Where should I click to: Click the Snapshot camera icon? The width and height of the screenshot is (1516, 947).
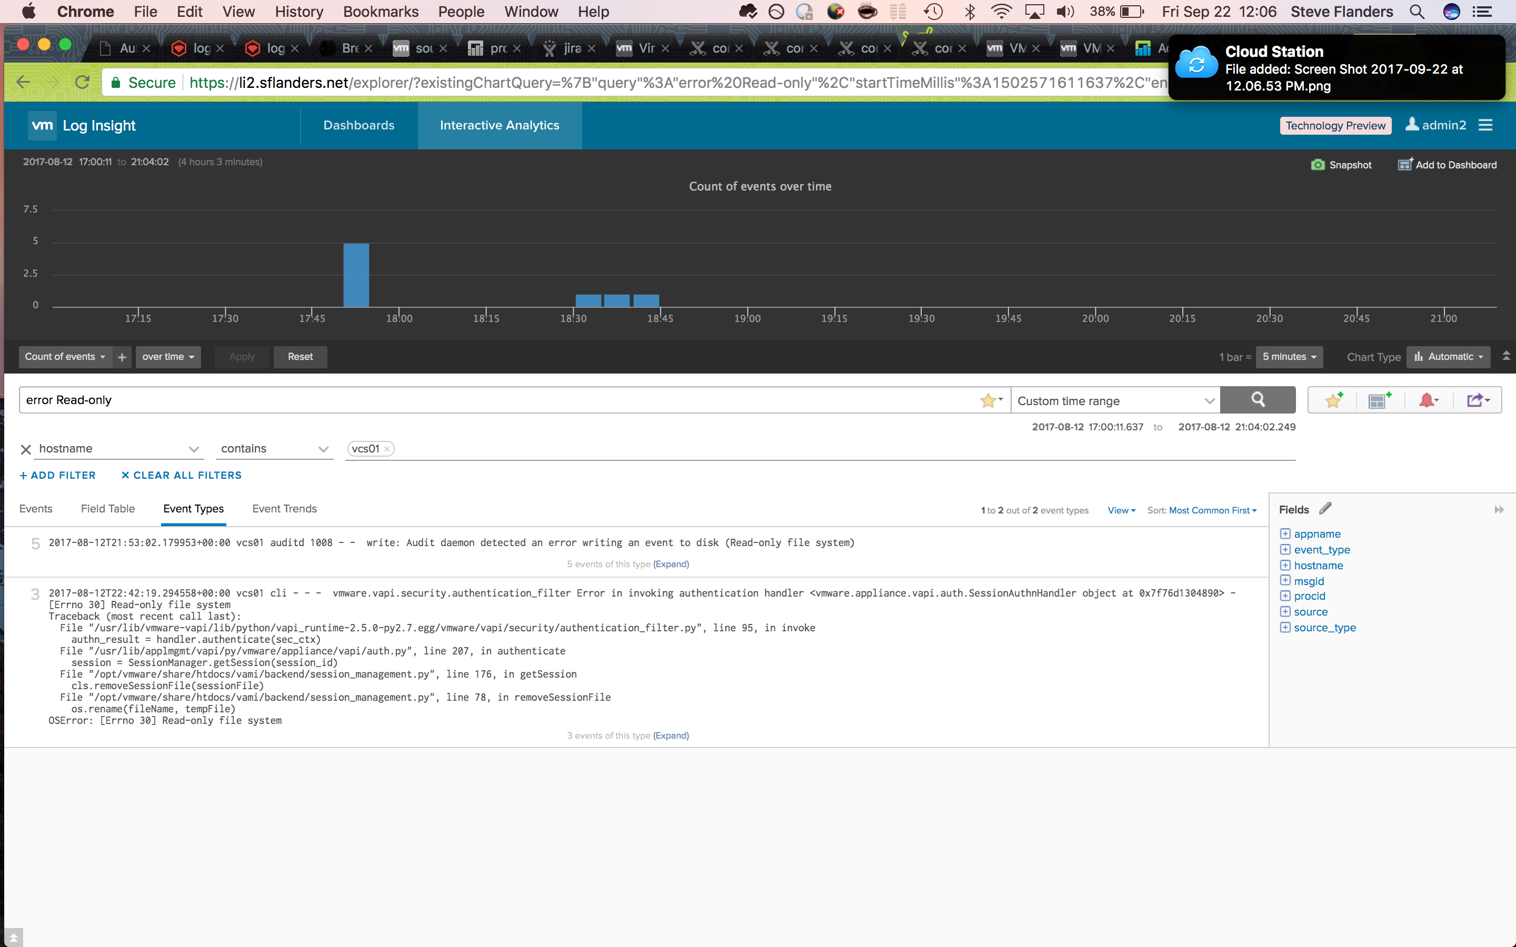[x=1318, y=165]
